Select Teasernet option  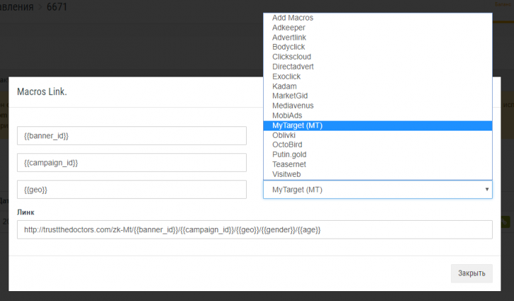pyautogui.click(x=378, y=165)
